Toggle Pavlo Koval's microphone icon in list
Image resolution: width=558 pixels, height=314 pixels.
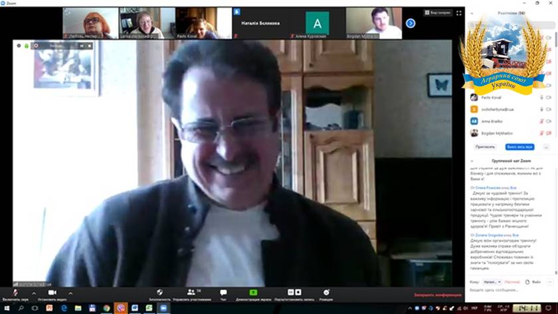tap(541, 98)
